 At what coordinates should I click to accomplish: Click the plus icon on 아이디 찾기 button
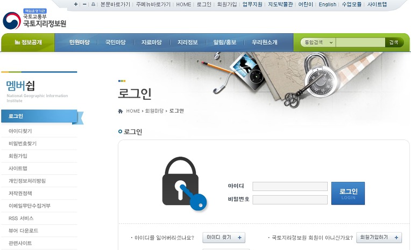239,238
